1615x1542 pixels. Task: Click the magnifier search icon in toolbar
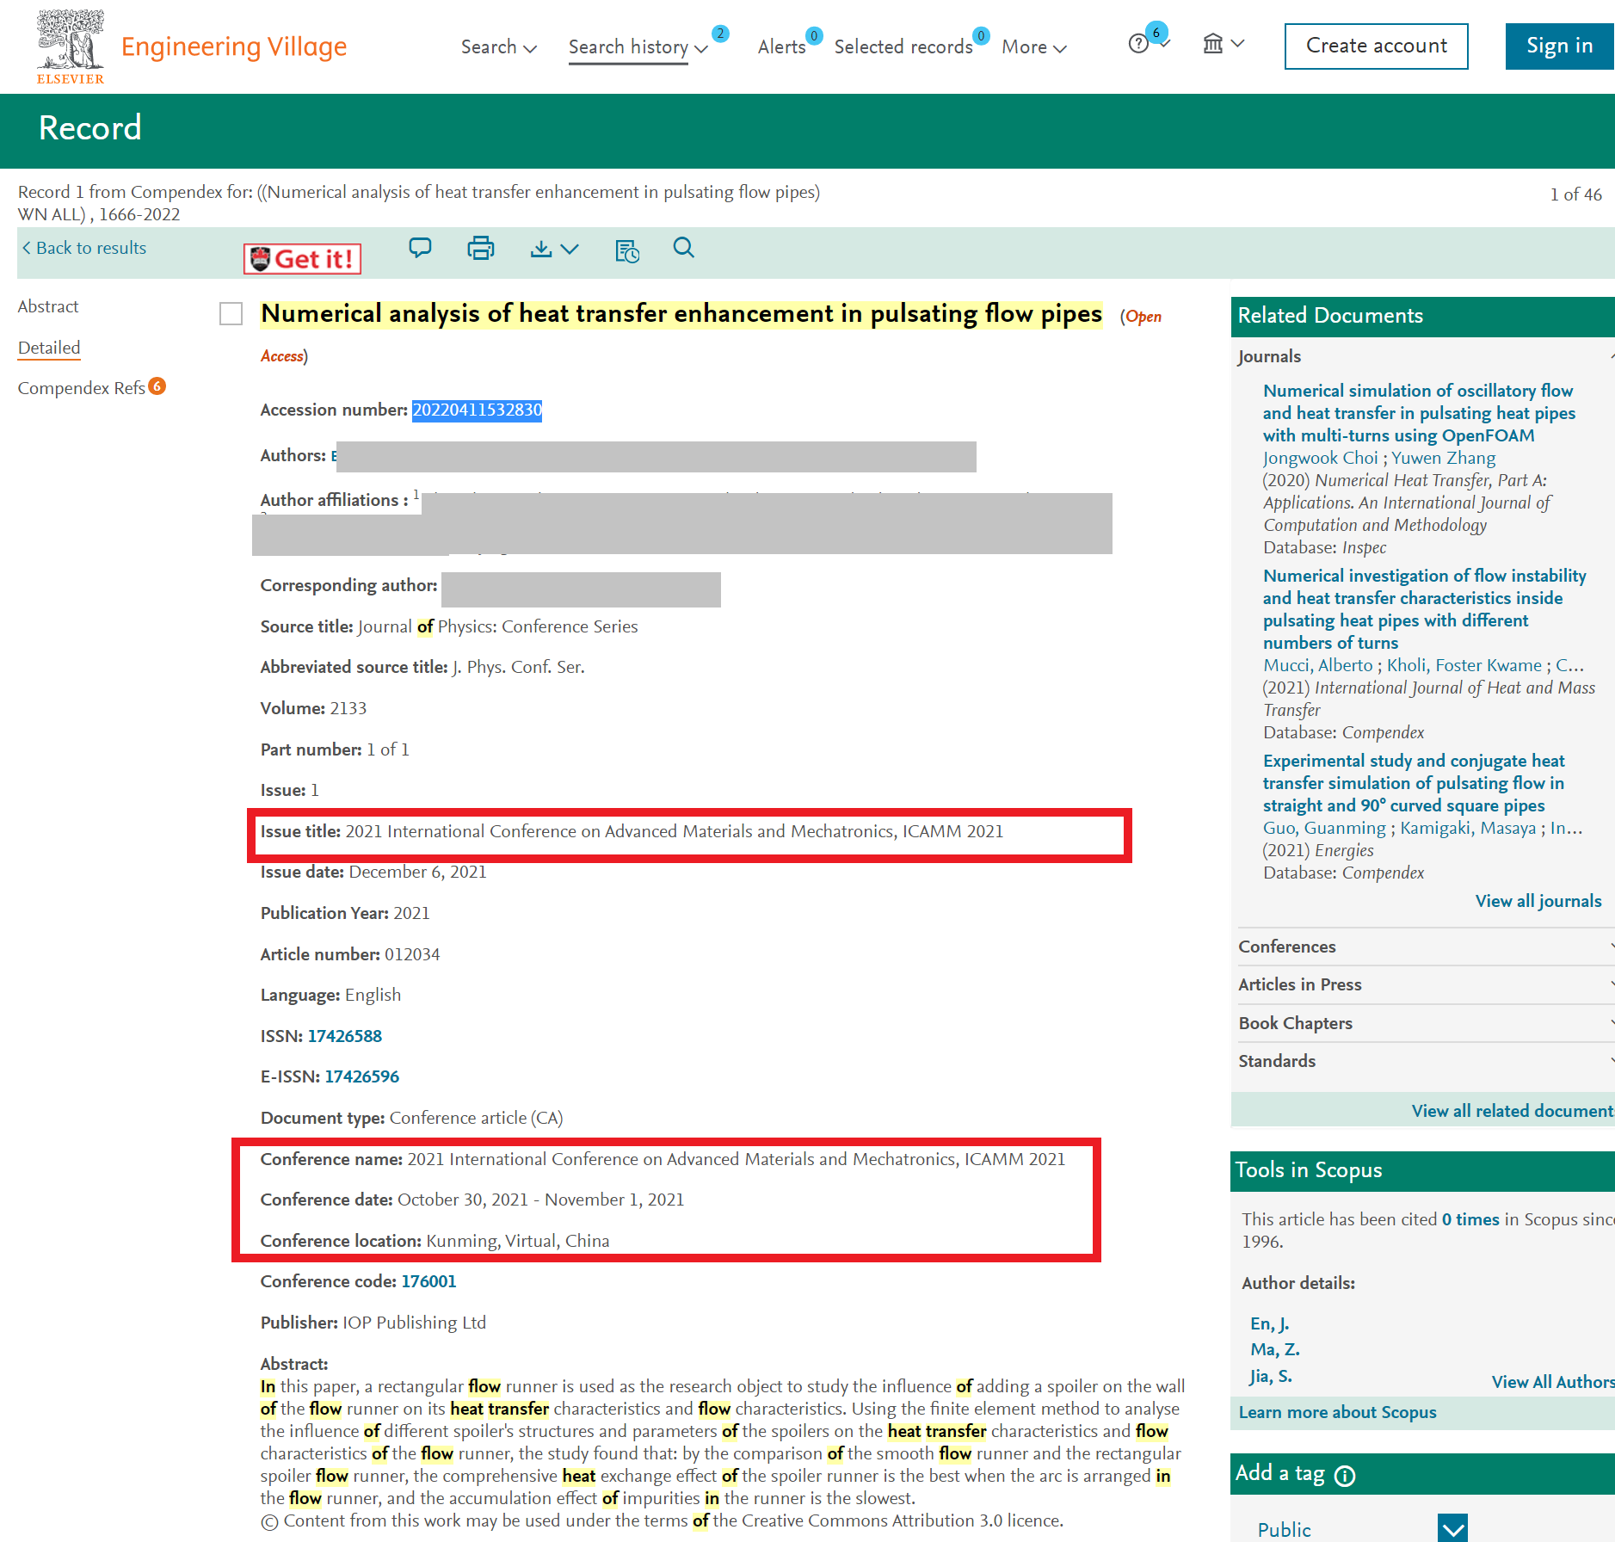click(x=683, y=248)
